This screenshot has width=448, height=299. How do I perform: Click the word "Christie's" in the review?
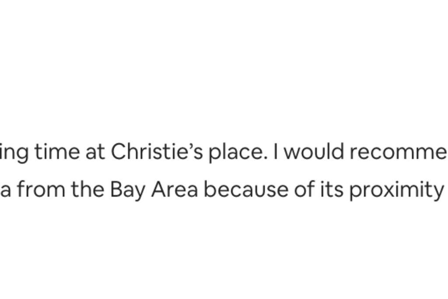157,151
